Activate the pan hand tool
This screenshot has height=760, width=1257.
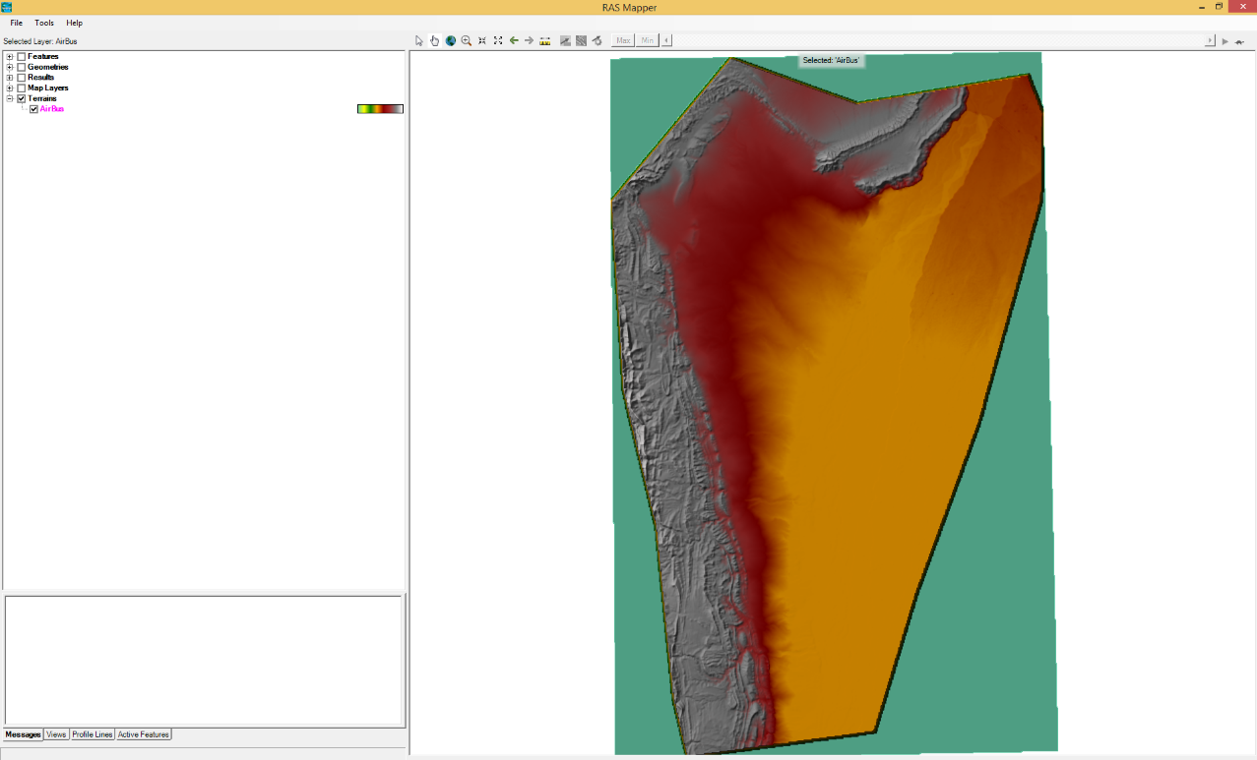point(434,40)
